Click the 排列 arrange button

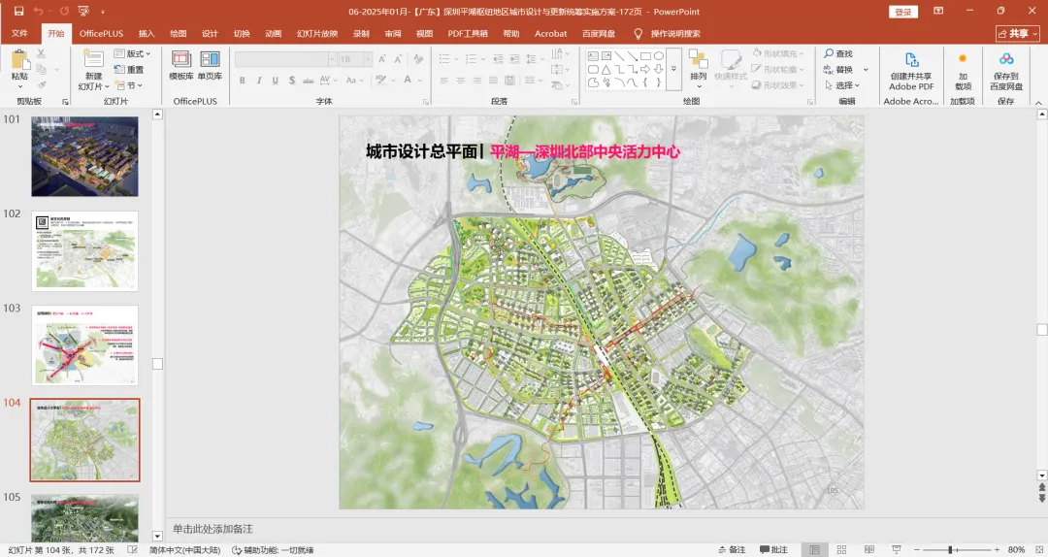click(699, 68)
